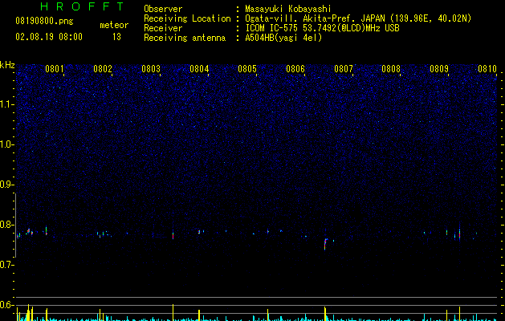Select the filename 08190800.png
505x321 pixels.
[44, 22]
